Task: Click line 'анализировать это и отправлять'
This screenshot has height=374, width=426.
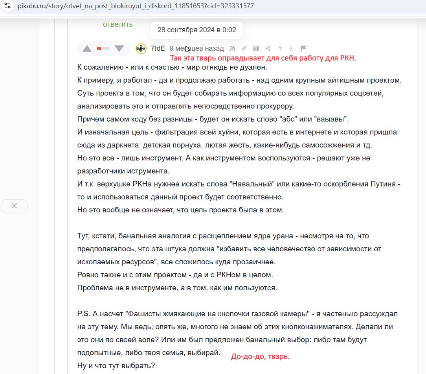Action: (x=185, y=106)
